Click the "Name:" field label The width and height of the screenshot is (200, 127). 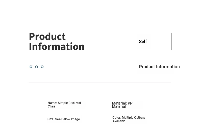[52, 103]
